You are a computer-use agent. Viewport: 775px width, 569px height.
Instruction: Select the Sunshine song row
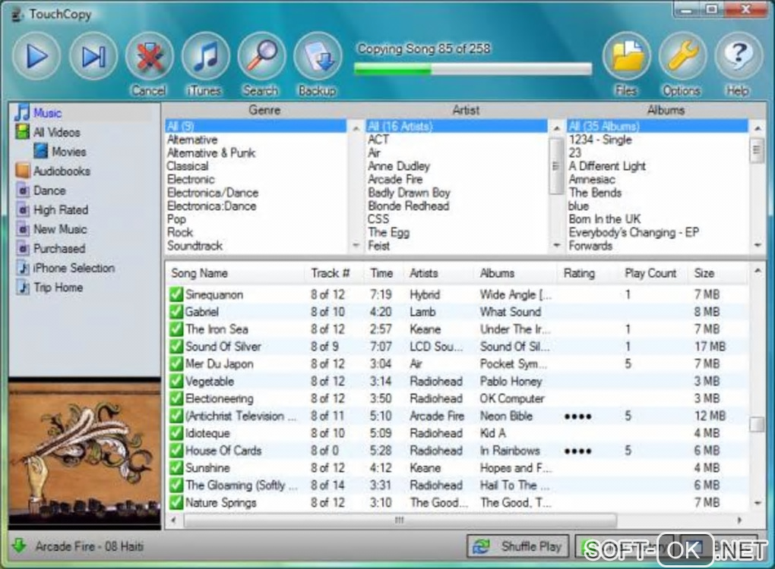(x=456, y=468)
